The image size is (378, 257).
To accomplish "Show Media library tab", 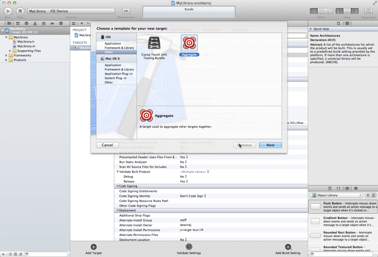I will [x=356, y=188].
